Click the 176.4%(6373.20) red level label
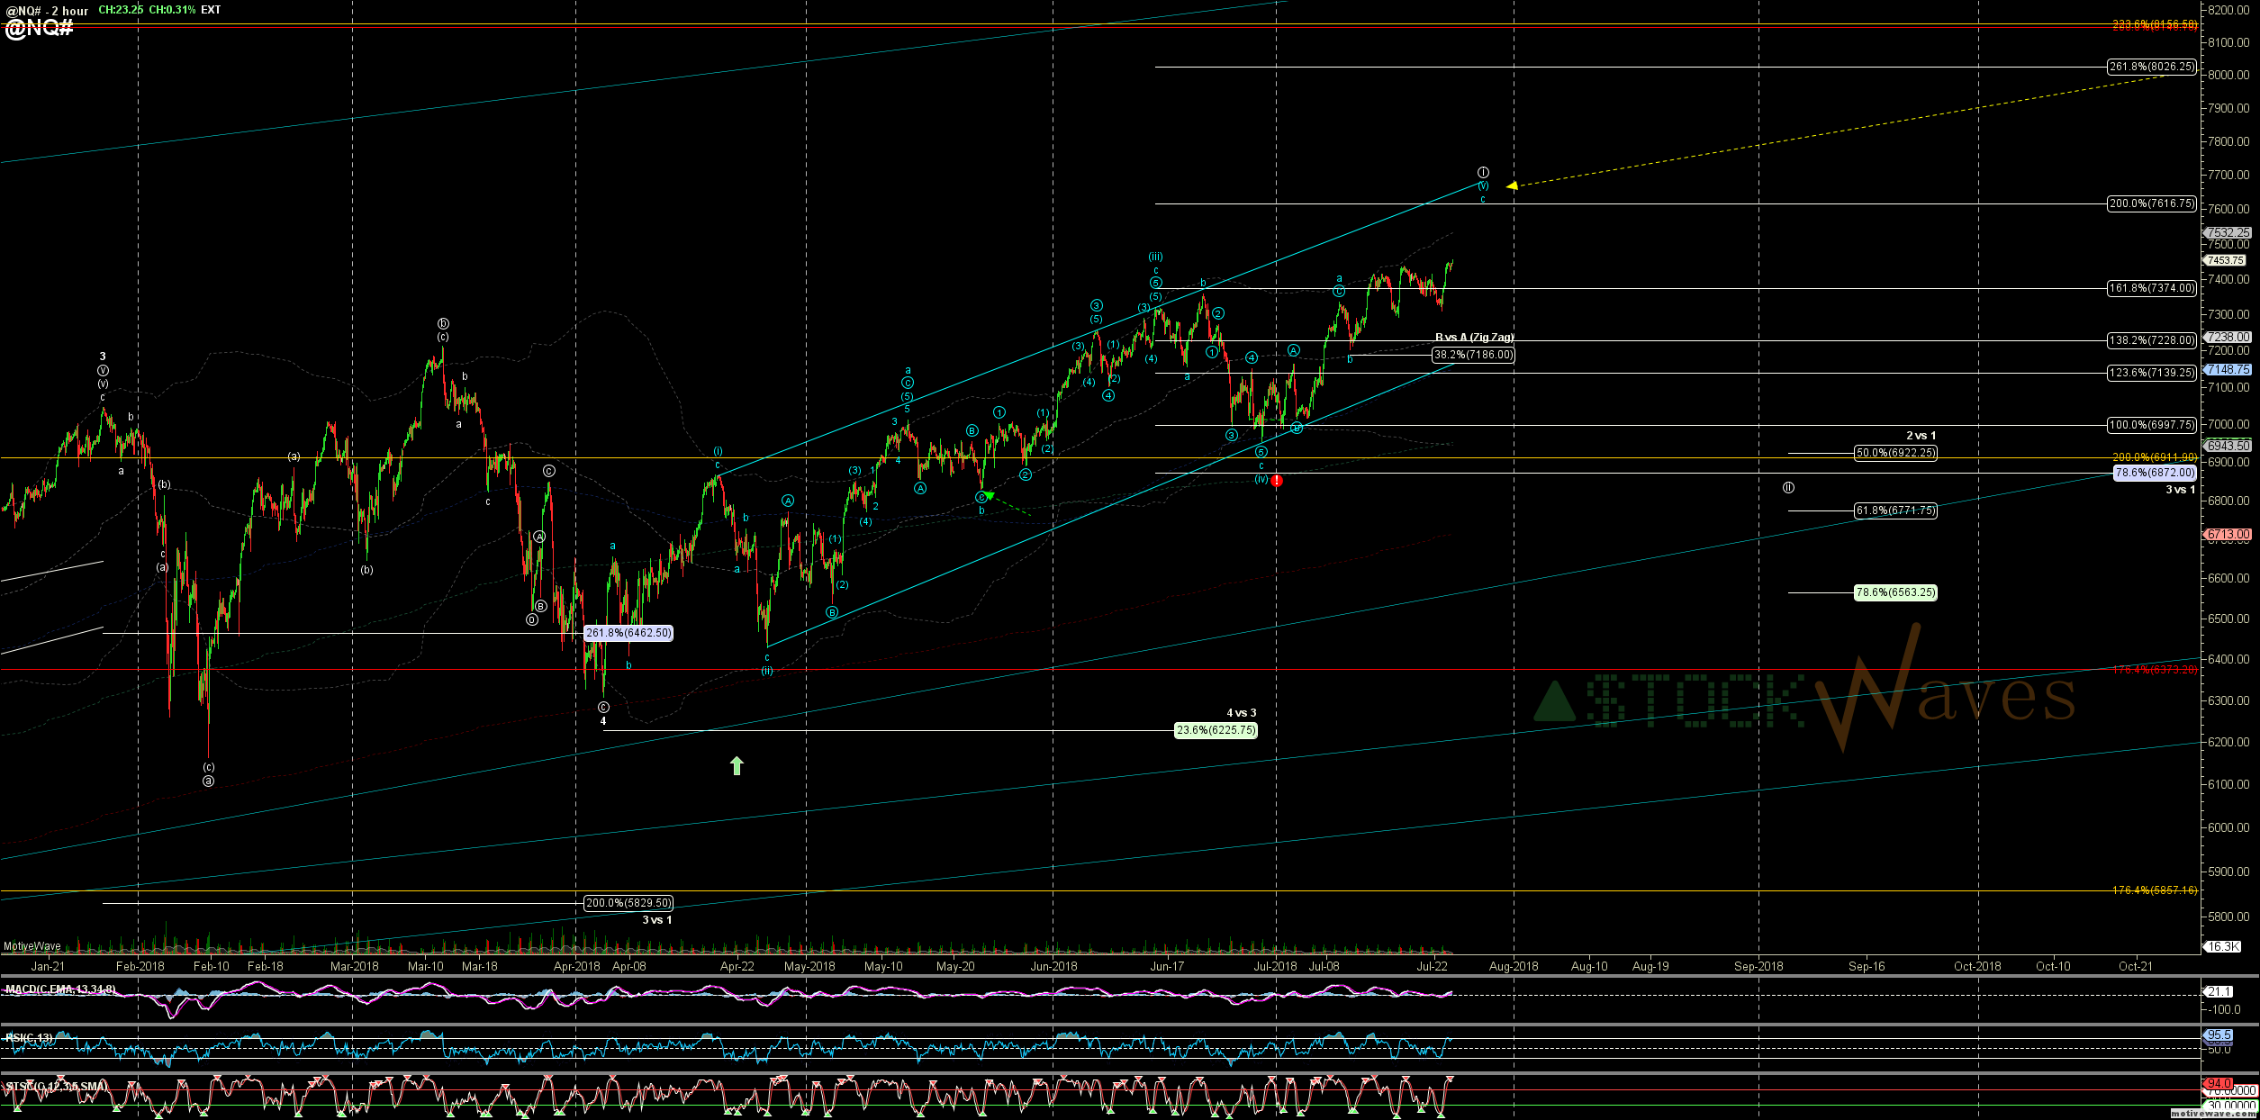 (2155, 670)
